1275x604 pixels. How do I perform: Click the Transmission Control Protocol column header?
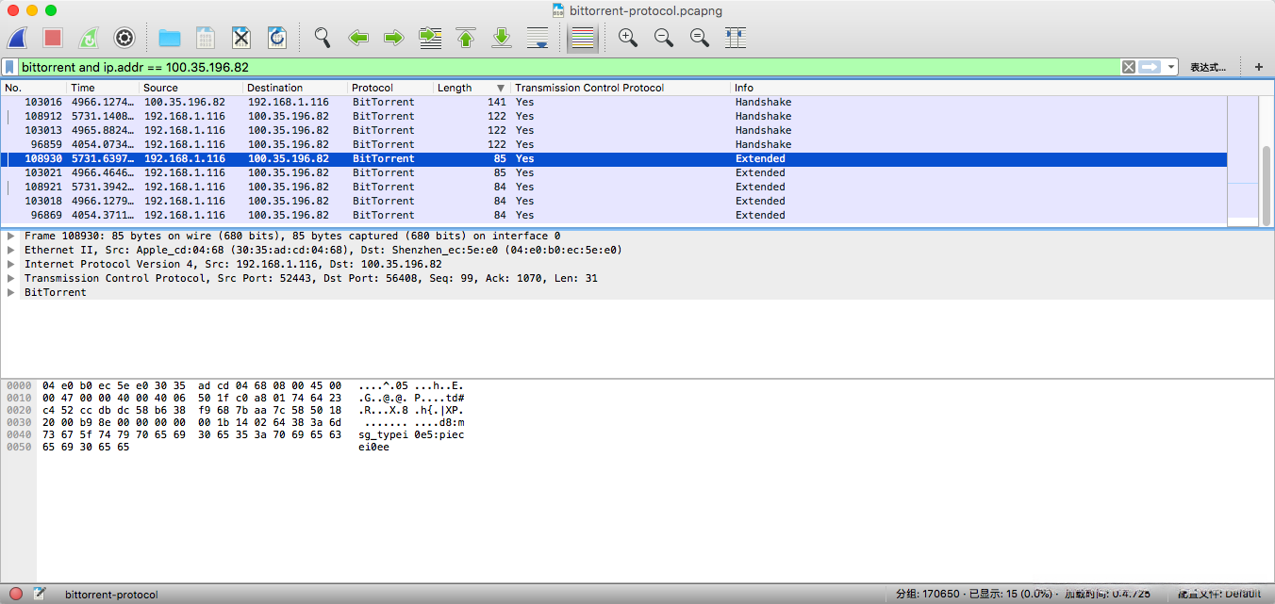(x=621, y=88)
